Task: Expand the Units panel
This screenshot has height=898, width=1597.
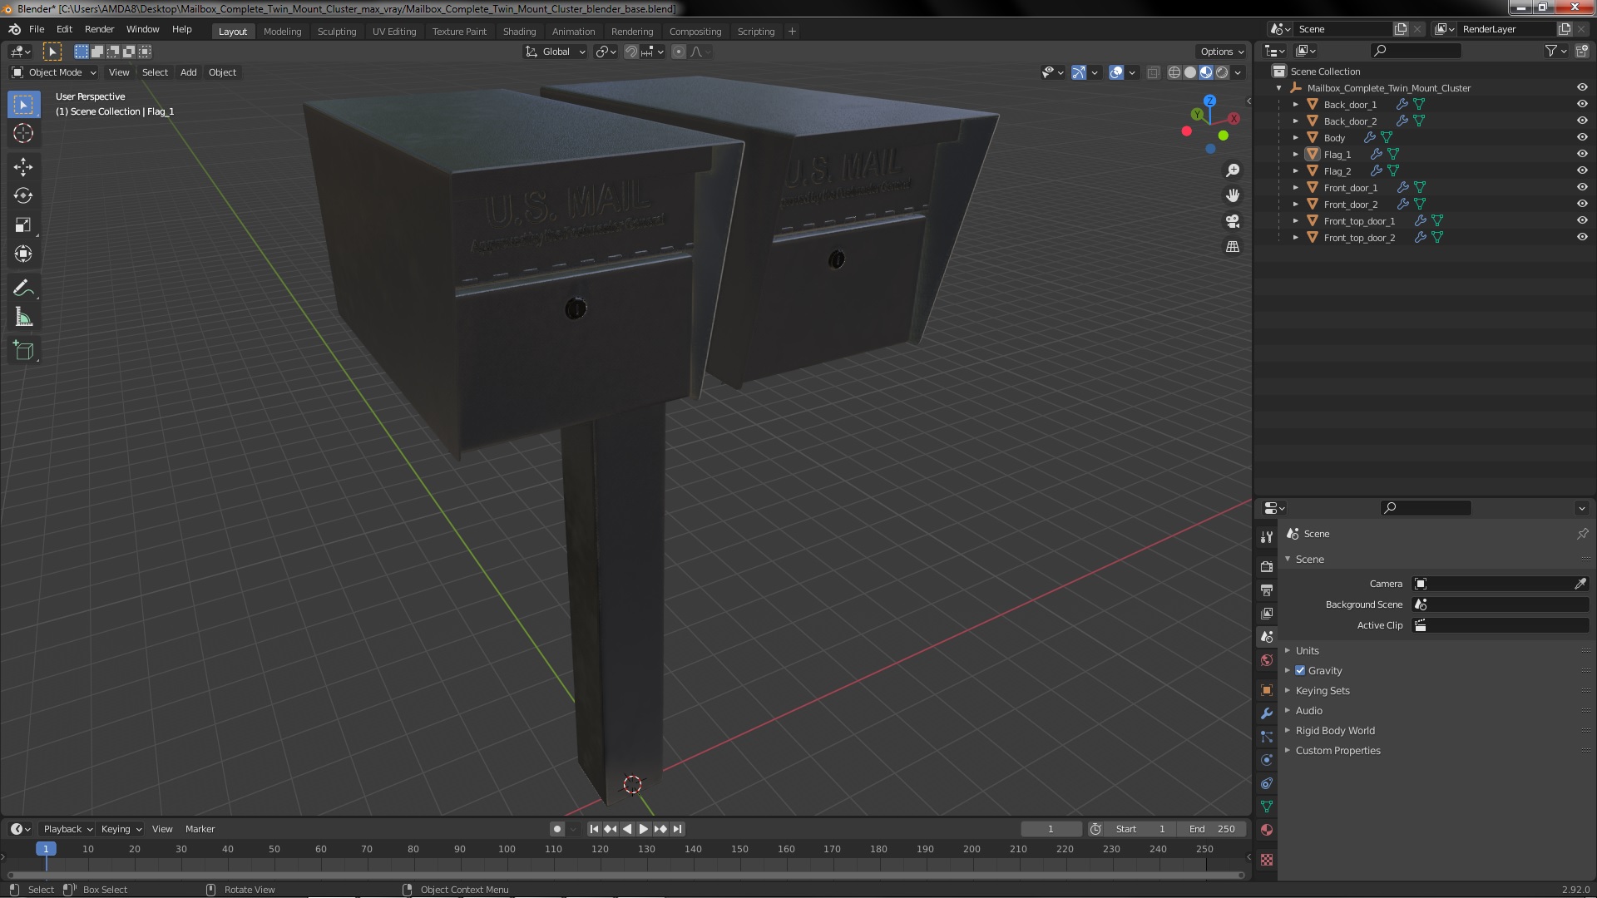Action: click(1307, 650)
